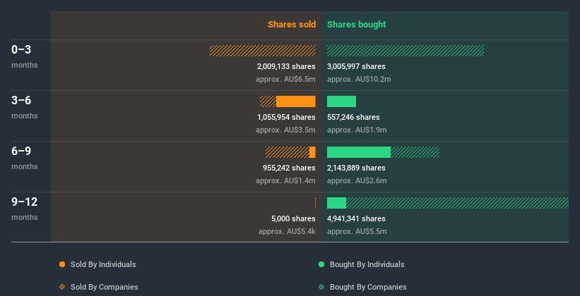Click the 1,055,954 shares value

[x=286, y=117]
